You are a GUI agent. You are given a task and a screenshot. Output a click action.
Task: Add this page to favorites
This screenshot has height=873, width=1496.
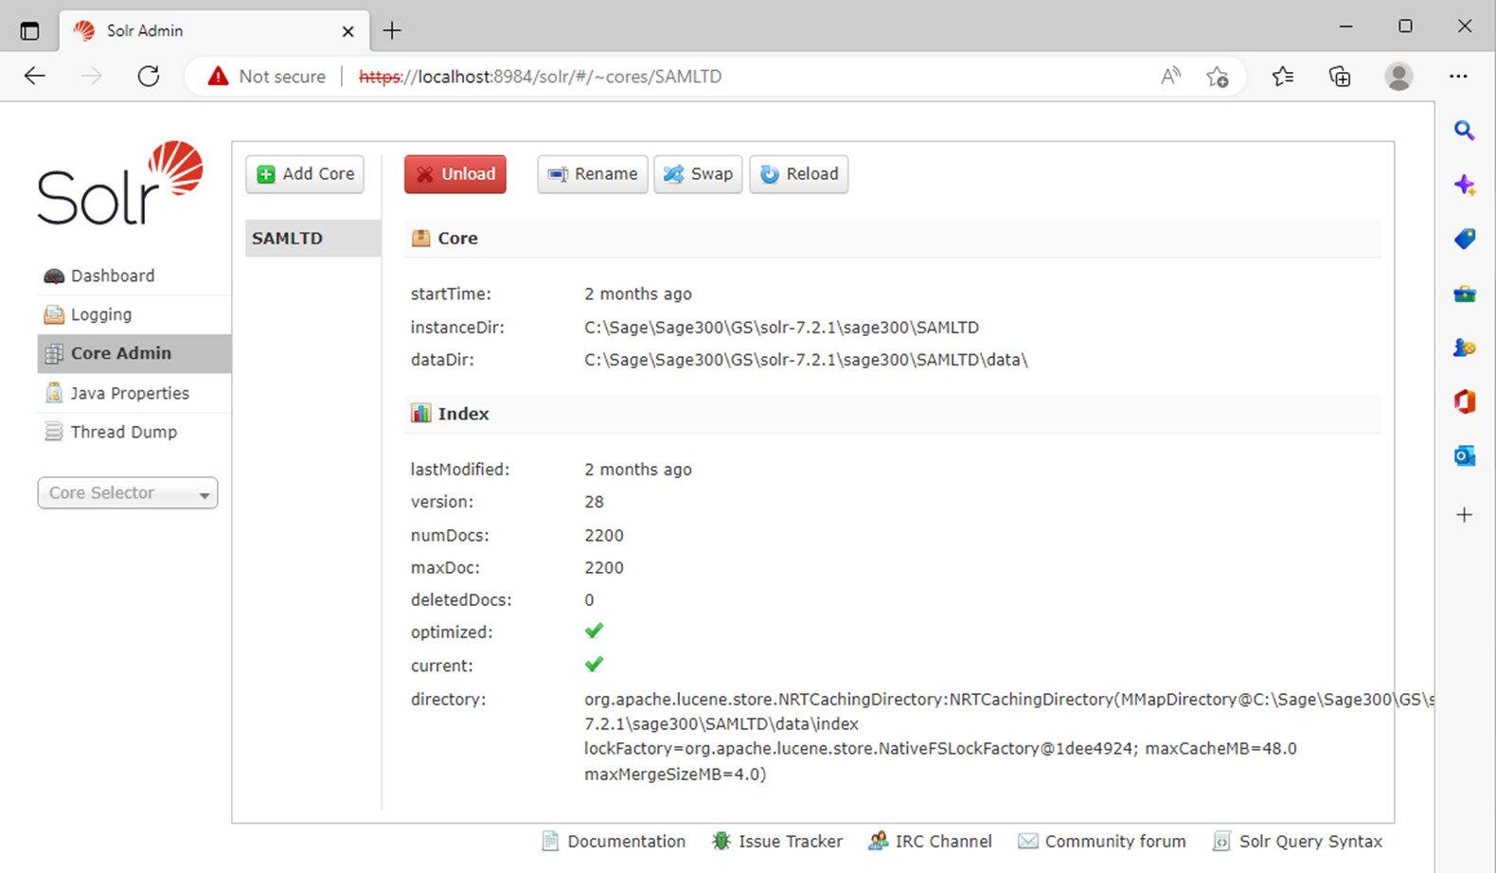pyautogui.click(x=1218, y=77)
